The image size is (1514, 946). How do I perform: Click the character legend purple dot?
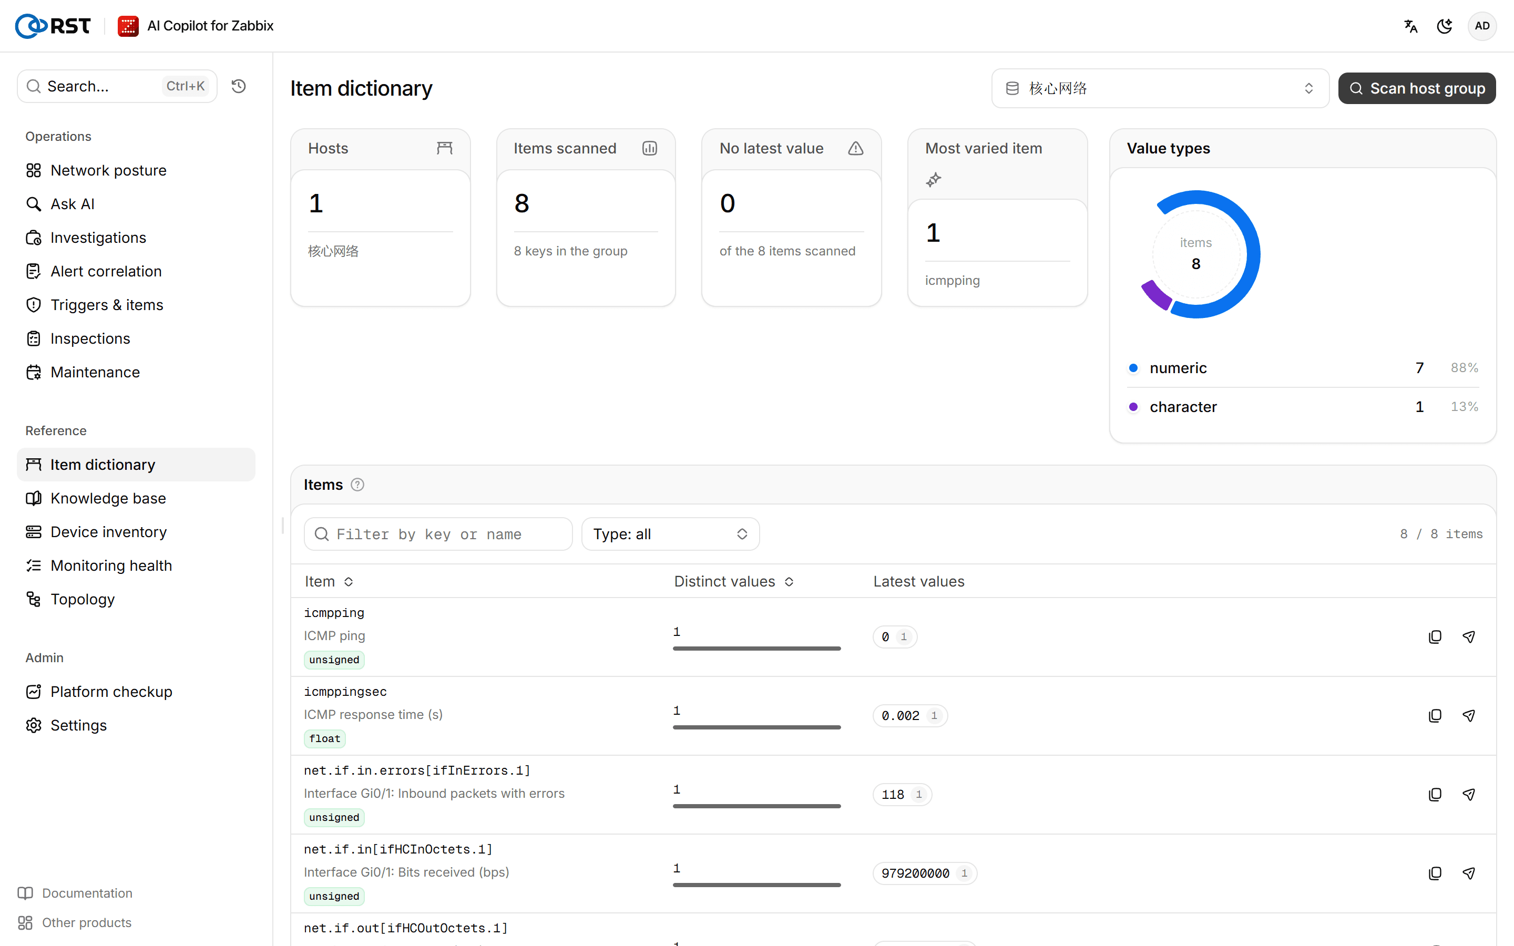(1133, 407)
